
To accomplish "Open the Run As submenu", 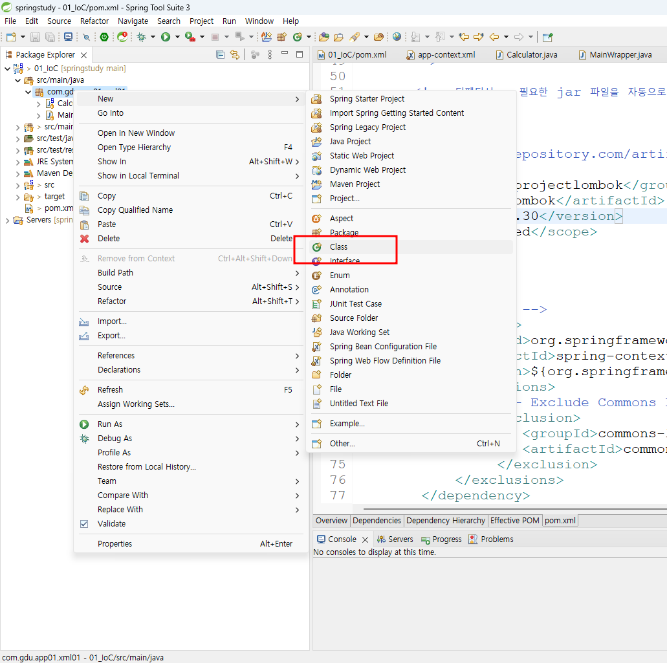I will click(190, 424).
